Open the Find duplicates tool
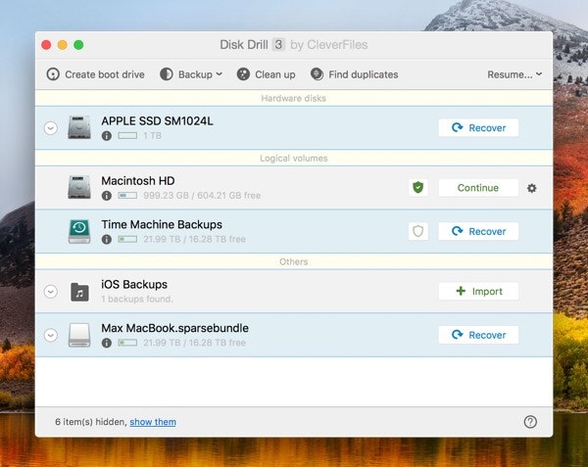Screen dimensions: 588x467 pos(354,74)
